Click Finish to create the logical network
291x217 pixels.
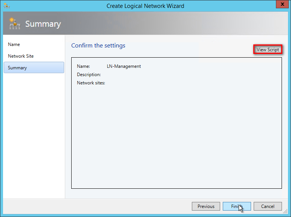pos(236,206)
